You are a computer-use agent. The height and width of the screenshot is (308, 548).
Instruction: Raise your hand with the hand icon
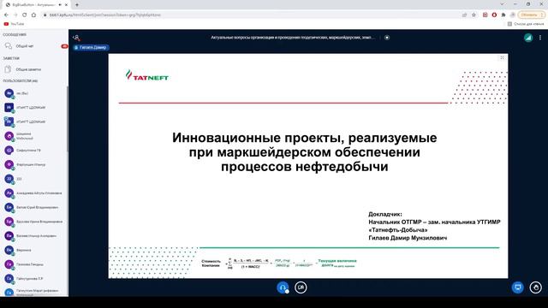click(535, 287)
